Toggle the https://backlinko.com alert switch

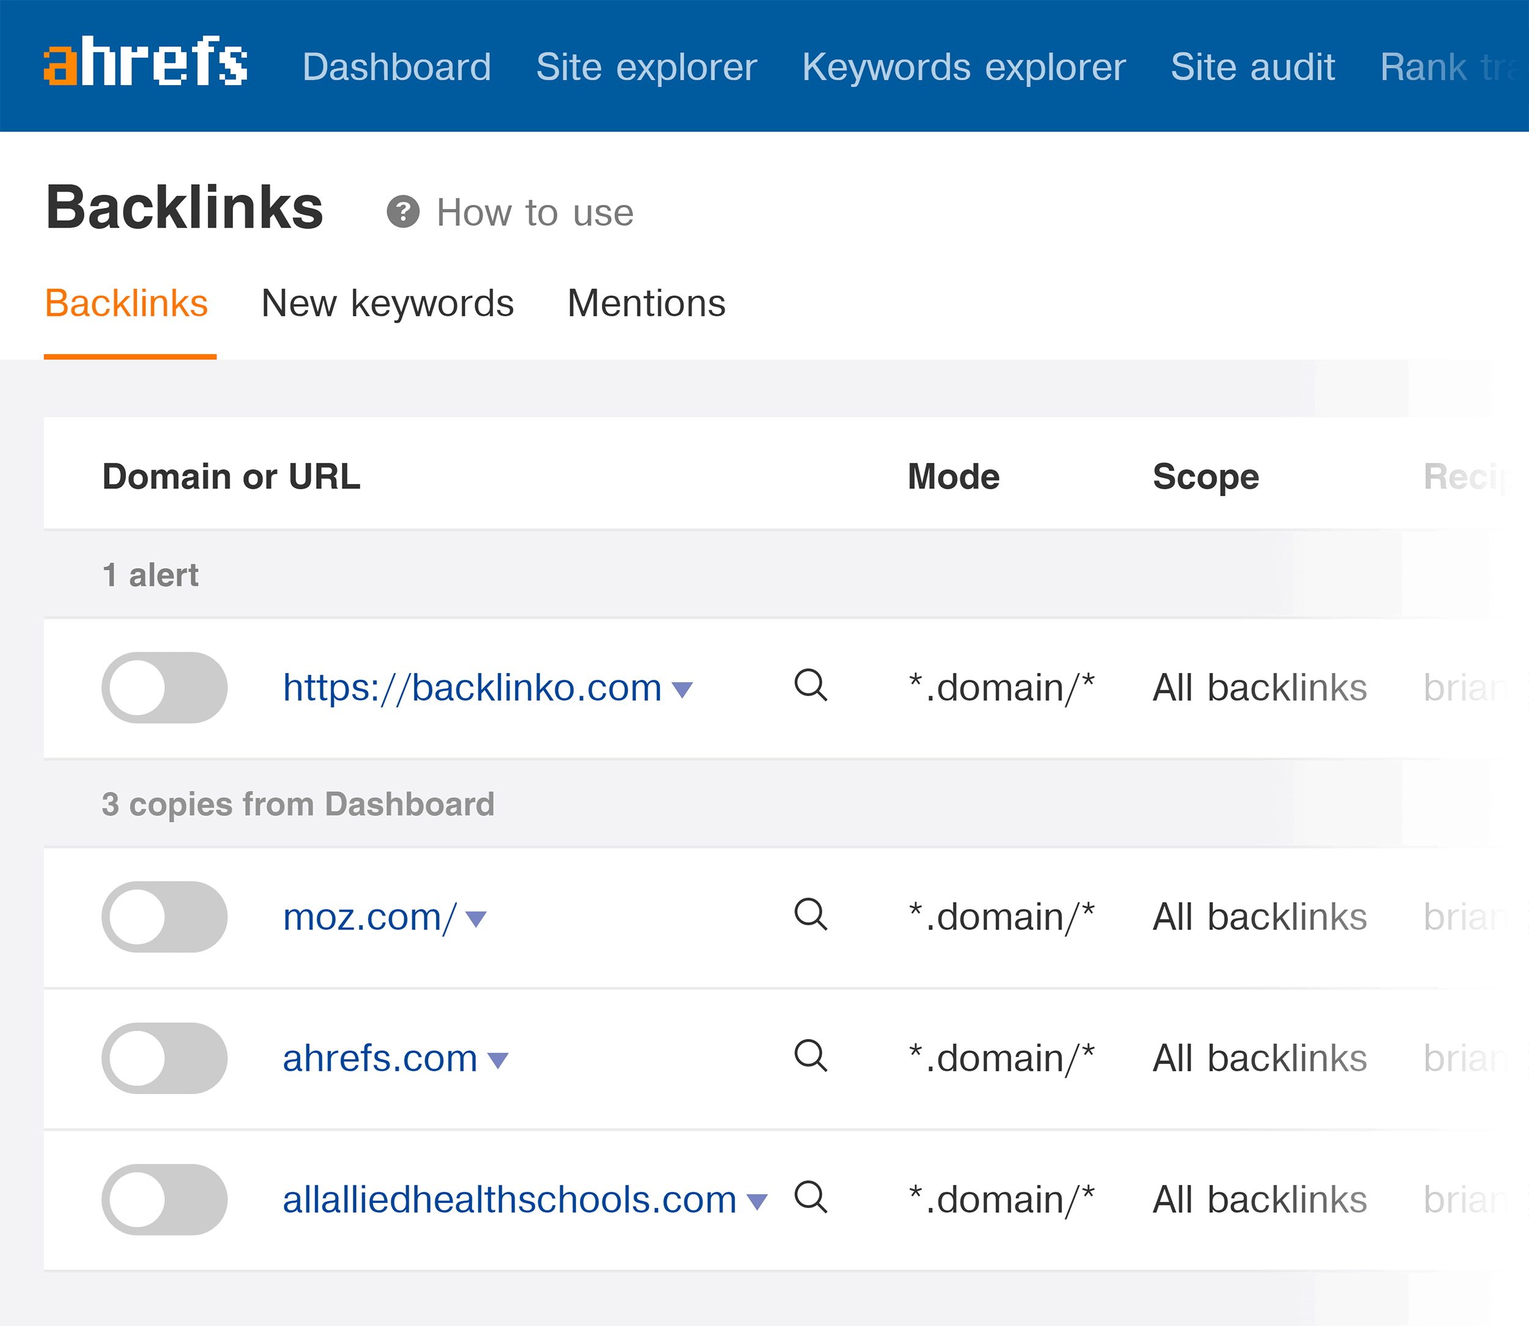165,687
